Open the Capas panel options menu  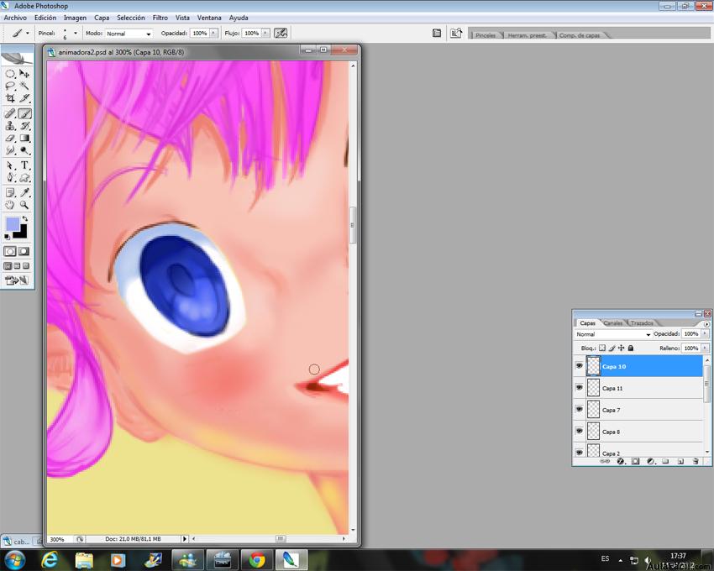(706, 324)
